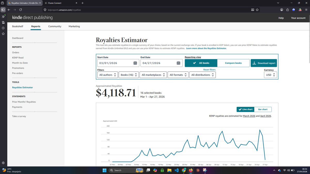Open the browser extensions puzzle icon
This screenshot has height=174, width=310.
tap(288, 10)
